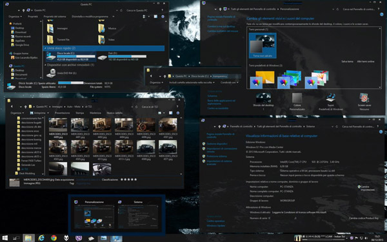Open Internet Explorer from taskbar
Viewport: 387px width, 242px height.
click(41, 238)
